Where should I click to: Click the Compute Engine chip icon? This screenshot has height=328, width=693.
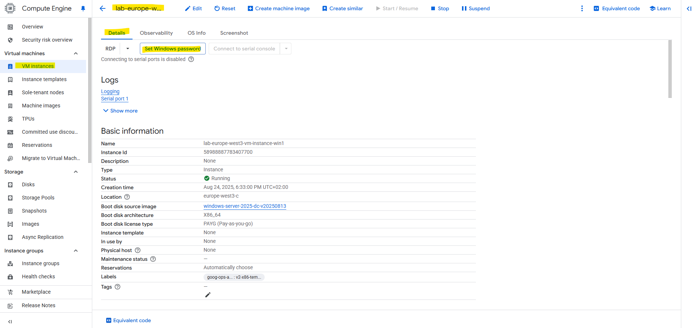point(10,8)
